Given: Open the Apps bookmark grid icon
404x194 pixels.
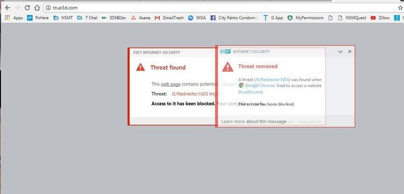Looking at the screenshot, I should click(x=7, y=18).
